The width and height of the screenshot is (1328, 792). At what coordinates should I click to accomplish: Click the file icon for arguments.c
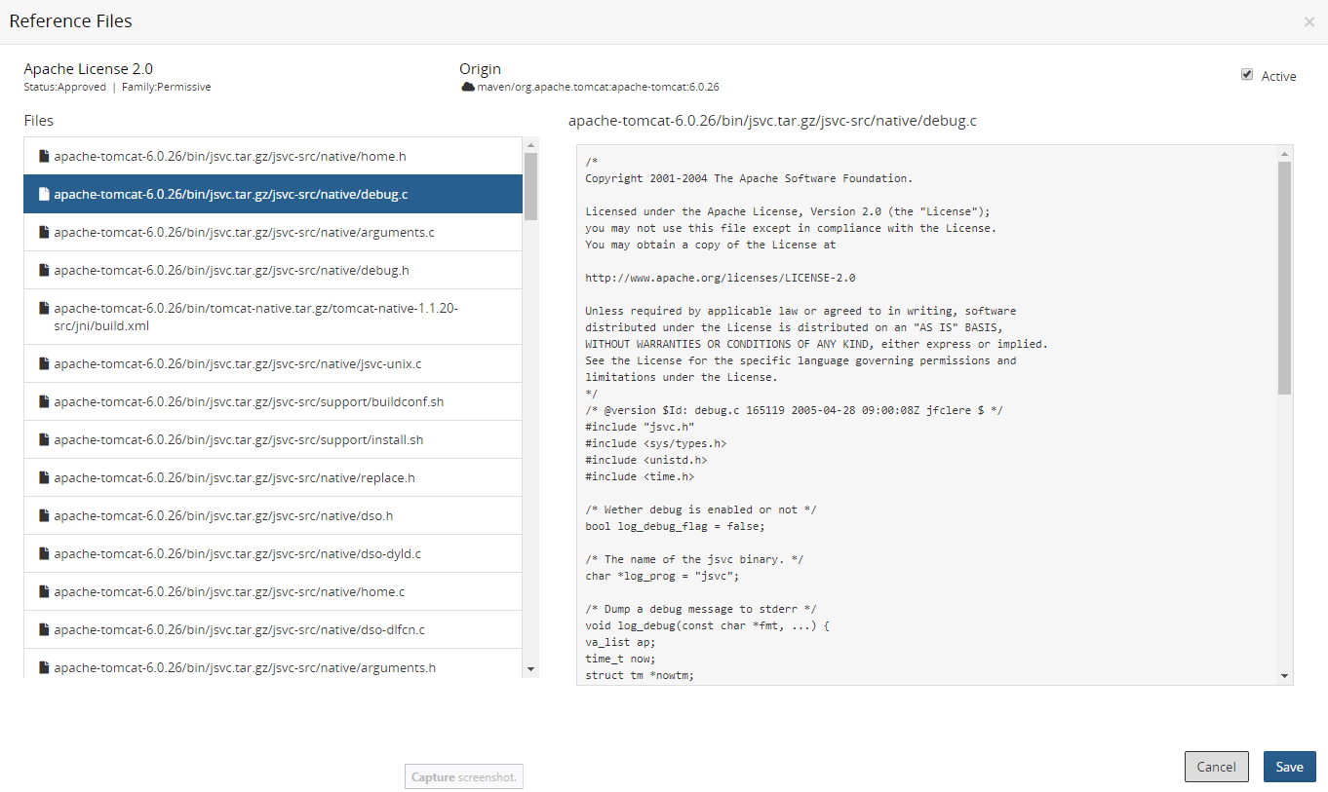tap(44, 232)
